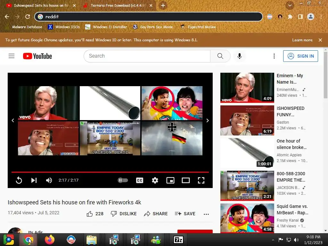
Task: Go back to previous page in Chrome
Action: click(x=7, y=17)
